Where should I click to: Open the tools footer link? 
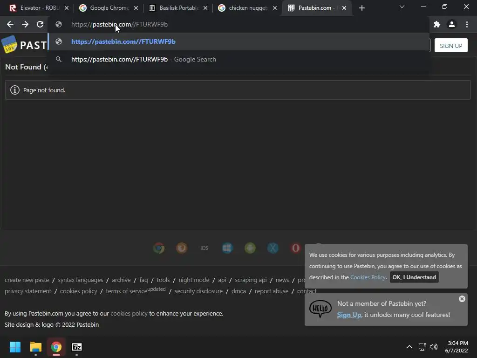click(163, 280)
